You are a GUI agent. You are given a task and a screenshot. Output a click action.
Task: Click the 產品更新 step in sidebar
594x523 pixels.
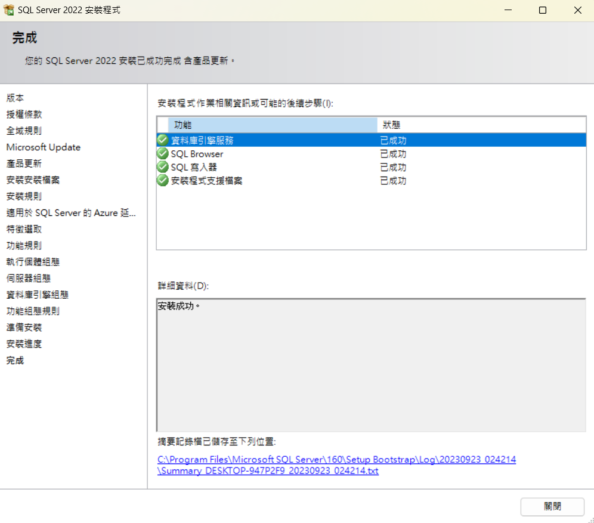pos(24,163)
